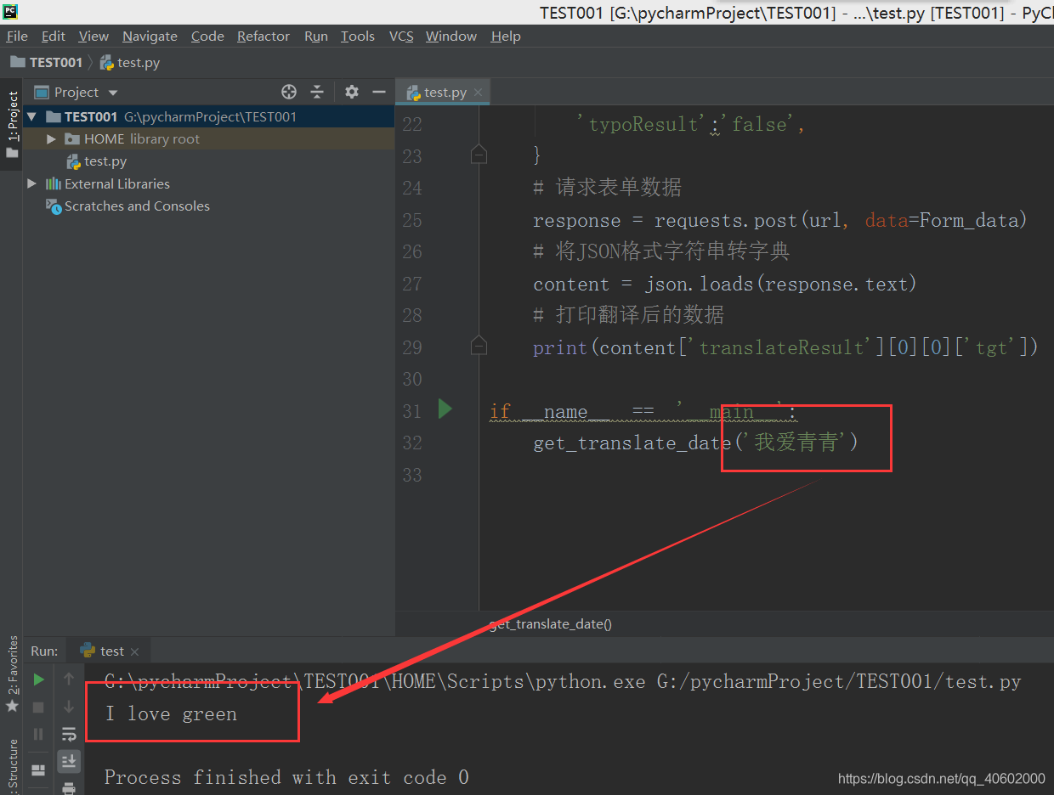This screenshot has height=795, width=1054.
Task: Open the blog.csdn.net watermark link
Action: click(x=941, y=777)
